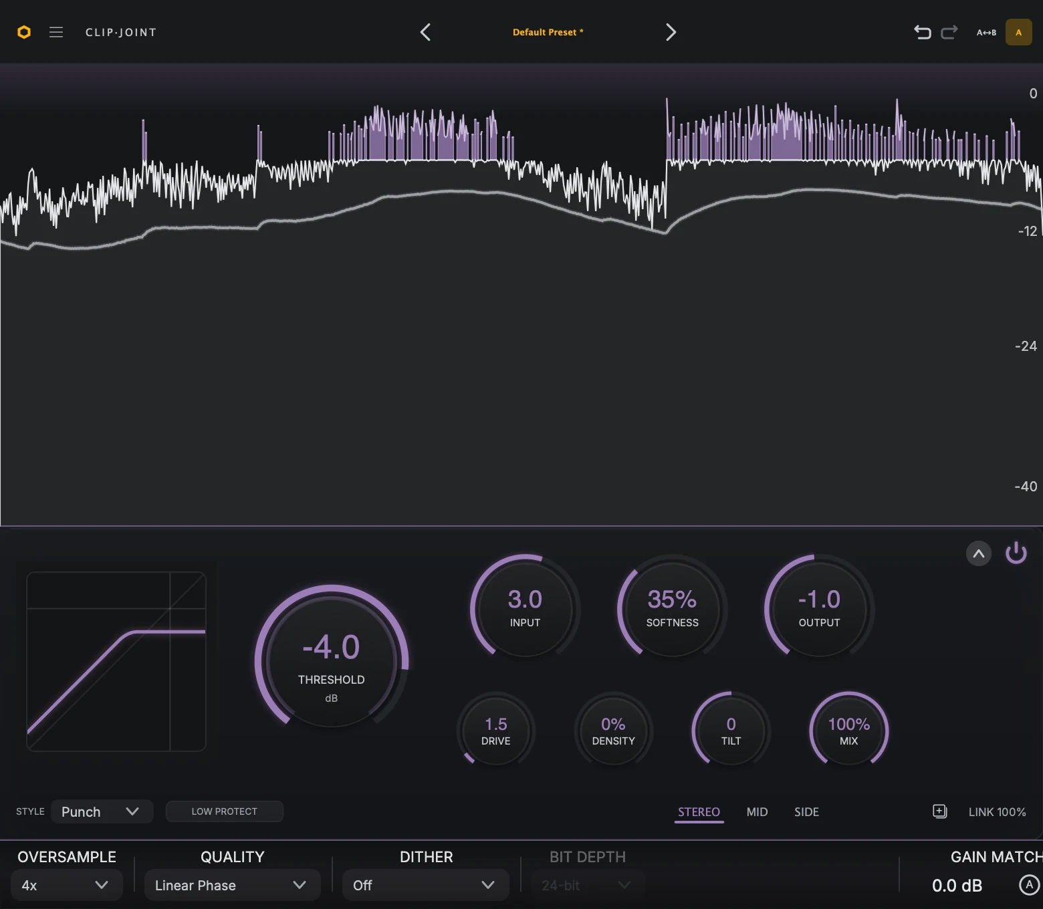Open the Oversample 4x dropdown

tap(67, 885)
